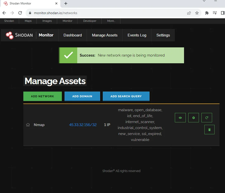Share the page using the share icon
Viewport: 225px width, 193px height.
point(189,13)
